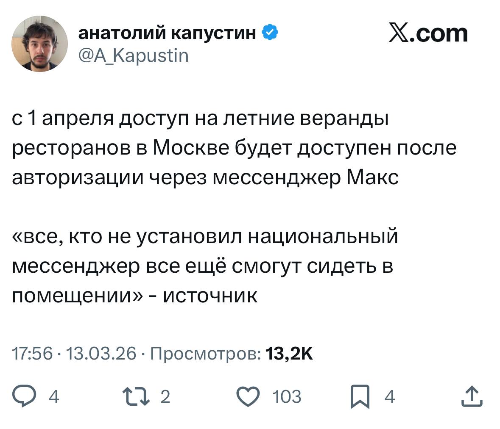Click the blue verified checkmark badge
The width and height of the screenshot is (500, 429).
(x=271, y=33)
